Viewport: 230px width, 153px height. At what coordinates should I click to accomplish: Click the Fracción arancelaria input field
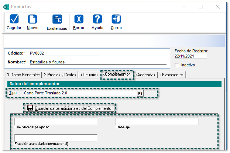(x=56, y=138)
